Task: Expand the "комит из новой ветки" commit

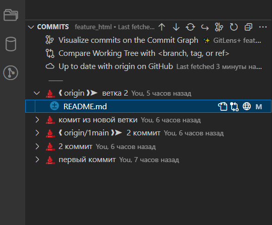Action: 37,120
